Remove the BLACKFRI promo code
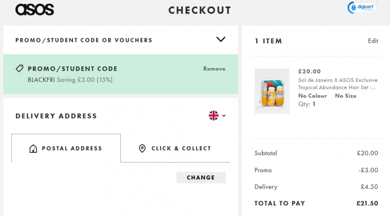Image resolution: width=390 pixels, height=216 pixels. click(x=214, y=69)
